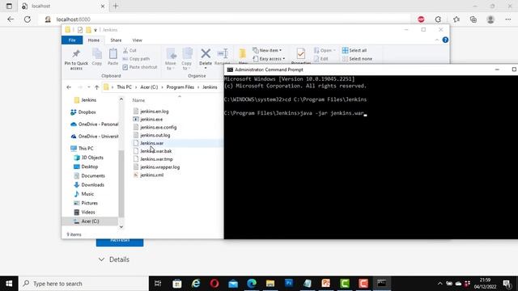Image resolution: width=518 pixels, height=291 pixels.
Task: Click This PC in address breadcrumb
Action: 124,87
